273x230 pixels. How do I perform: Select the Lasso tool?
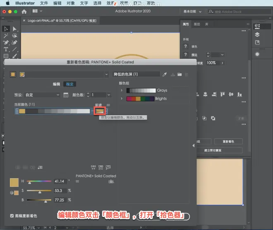(x=14, y=36)
